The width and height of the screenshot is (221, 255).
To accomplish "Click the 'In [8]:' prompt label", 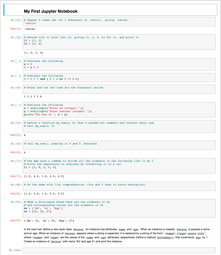I will coord(16,185).
